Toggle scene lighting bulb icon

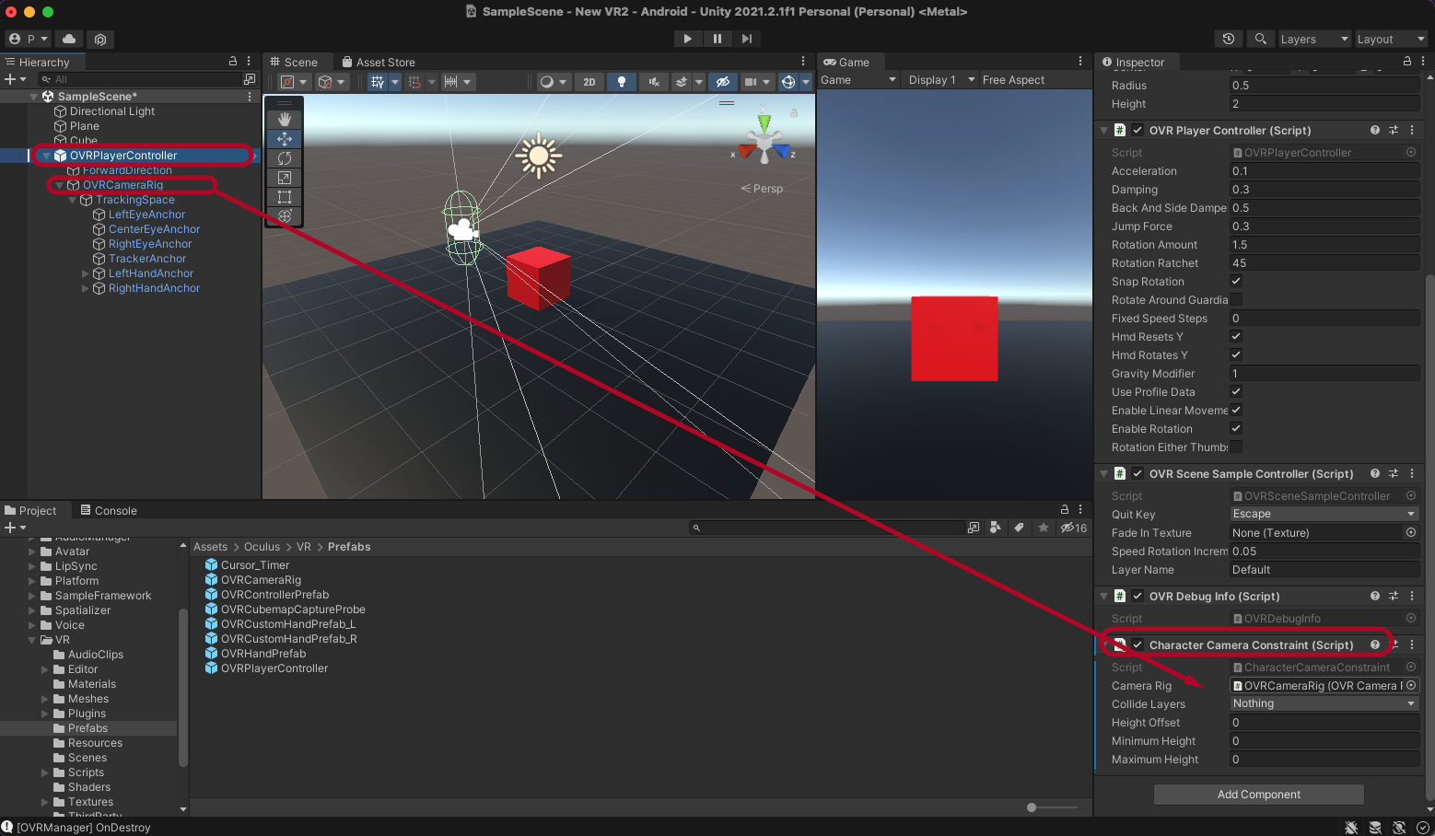[622, 82]
